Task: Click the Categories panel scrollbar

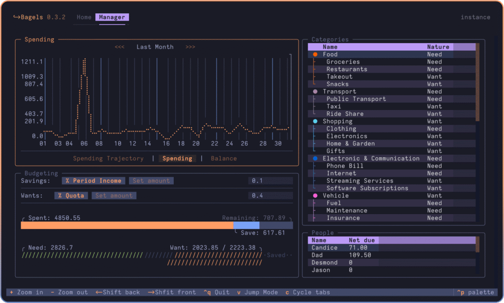Action: (477, 83)
